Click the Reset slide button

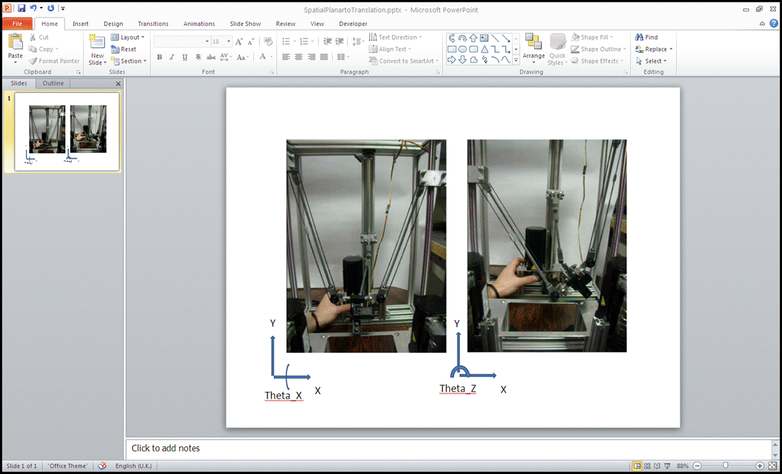tap(124, 49)
